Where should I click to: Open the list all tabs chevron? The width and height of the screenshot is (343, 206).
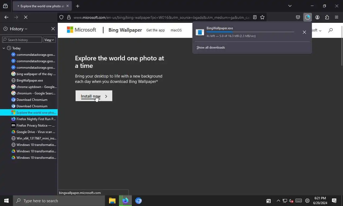(290, 6)
